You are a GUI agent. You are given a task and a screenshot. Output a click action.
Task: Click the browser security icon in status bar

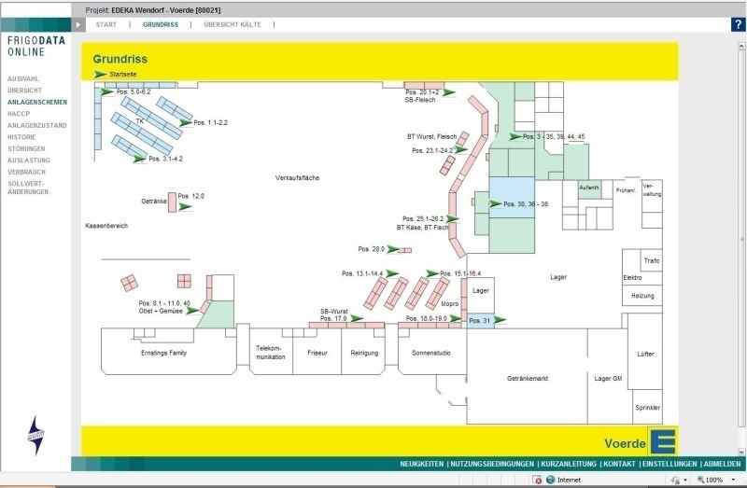click(x=538, y=480)
